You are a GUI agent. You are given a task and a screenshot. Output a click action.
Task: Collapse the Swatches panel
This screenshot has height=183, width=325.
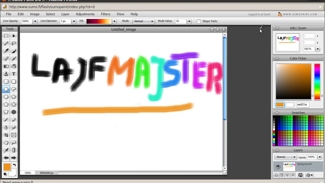(277, 113)
